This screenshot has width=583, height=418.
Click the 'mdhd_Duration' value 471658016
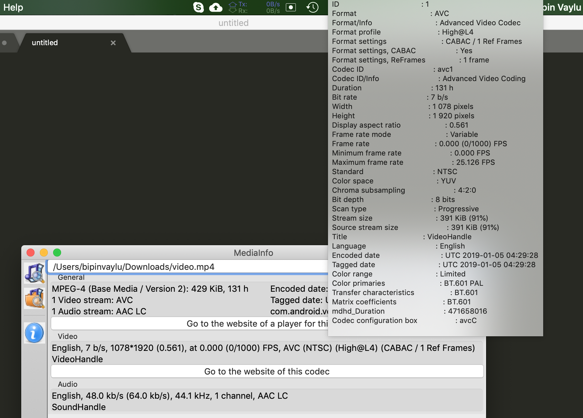[x=467, y=311]
